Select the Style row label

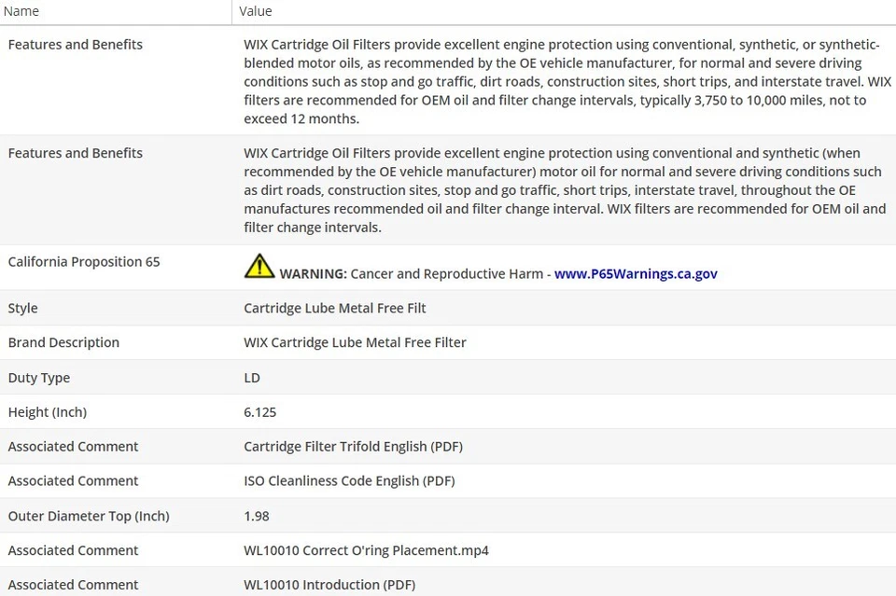[22, 309]
